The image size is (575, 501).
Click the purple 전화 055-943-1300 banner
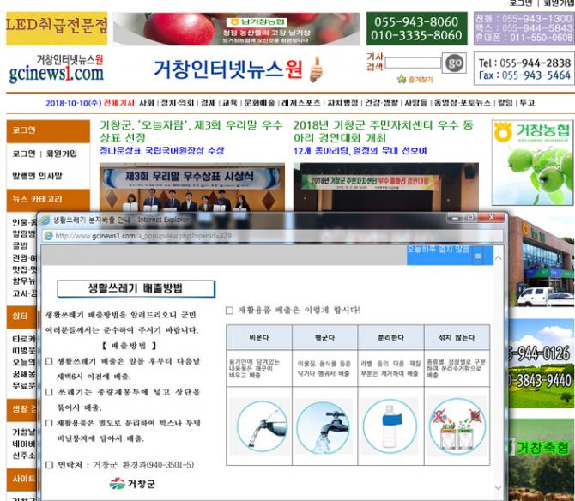pyautogui.click(x=524, y=28)
